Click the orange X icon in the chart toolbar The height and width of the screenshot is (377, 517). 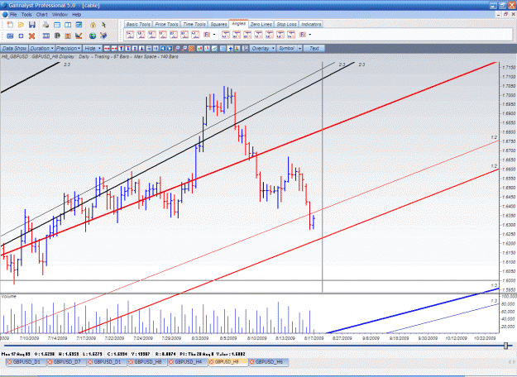tap(191, 49)
